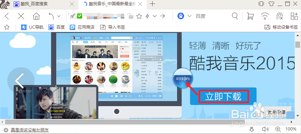
Task: Mute the page with the speaker icon
Action: 265,129
